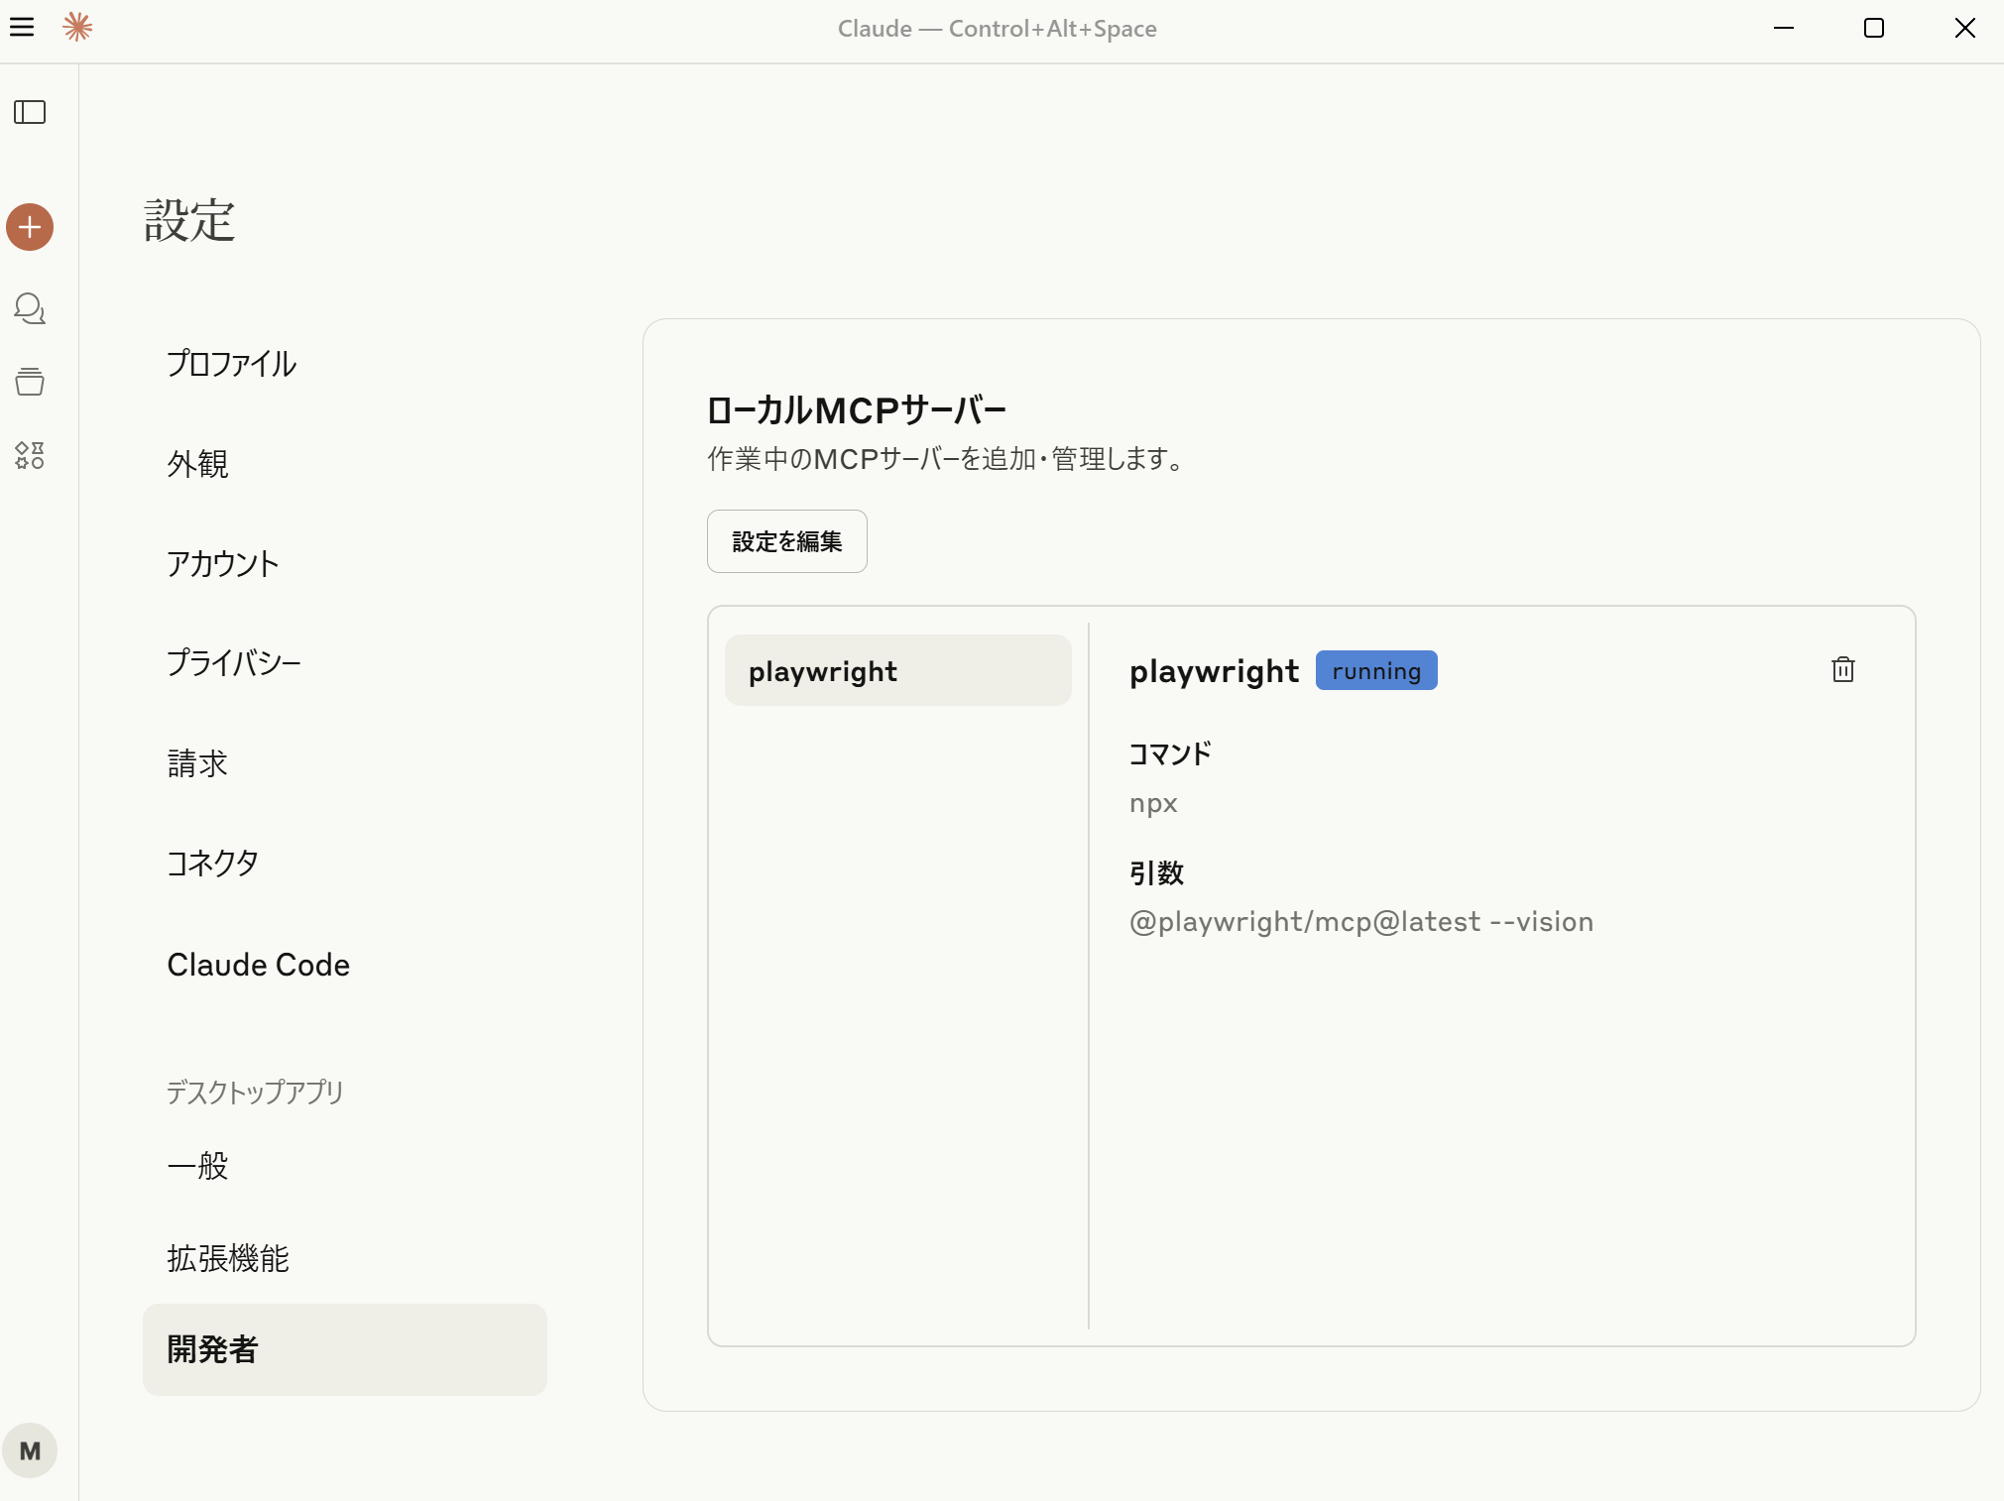Open the artifacts grid icon
Image resolution: width=2004 pixels, height=1501 pixels.
pos(30,455)
